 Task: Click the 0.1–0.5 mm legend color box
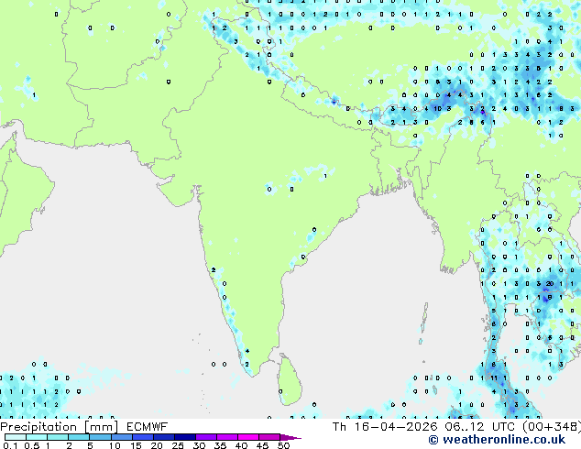click(16, 437)
